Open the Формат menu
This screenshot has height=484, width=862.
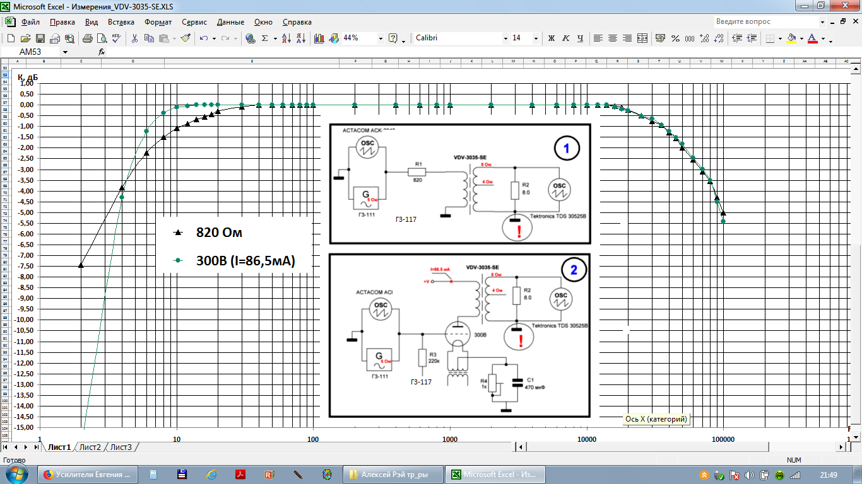coord(158,22)
